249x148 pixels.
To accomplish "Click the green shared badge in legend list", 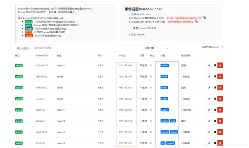I will [29, 22].
